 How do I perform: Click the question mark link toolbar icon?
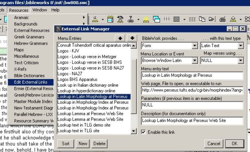pos(130,19)
